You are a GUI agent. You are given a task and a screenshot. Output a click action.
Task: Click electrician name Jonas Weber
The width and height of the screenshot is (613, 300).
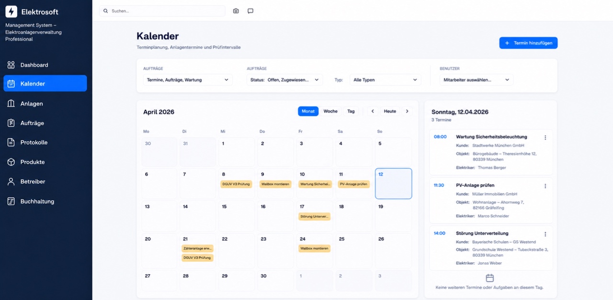pos(490,263)
